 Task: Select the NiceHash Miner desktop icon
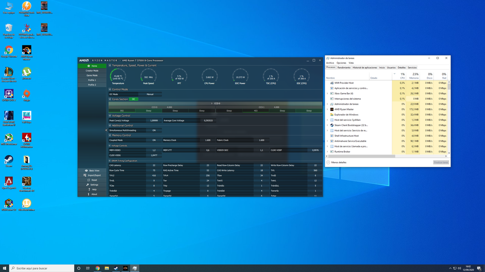tap(27, 205)
